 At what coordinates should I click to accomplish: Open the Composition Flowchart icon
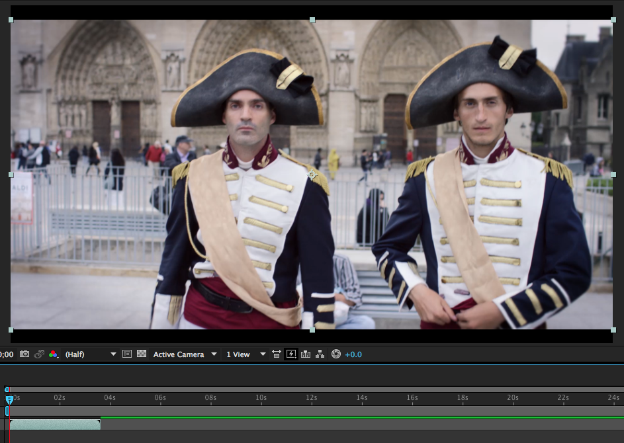(x=320, y=354)
